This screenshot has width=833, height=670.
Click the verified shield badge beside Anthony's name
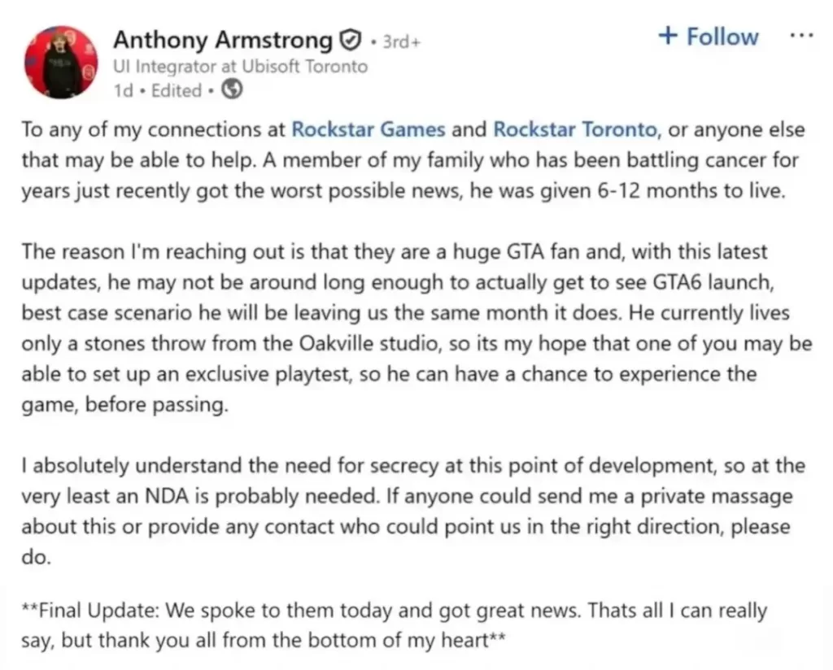(349, 39)
